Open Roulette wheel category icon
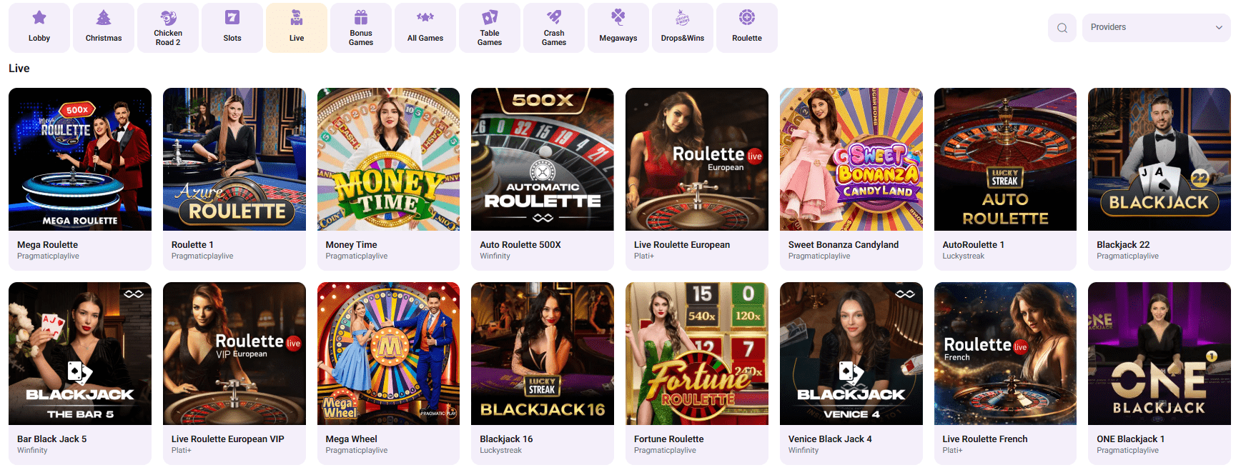Image resolution: width=1241 pixels, height=470 pixels. point(747,17)
